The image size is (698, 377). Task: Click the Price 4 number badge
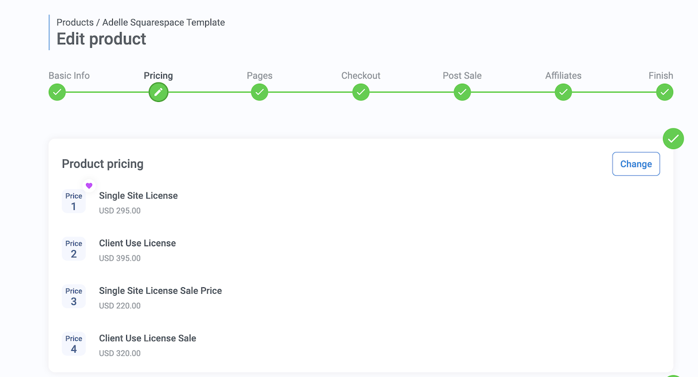pos(74,344)
